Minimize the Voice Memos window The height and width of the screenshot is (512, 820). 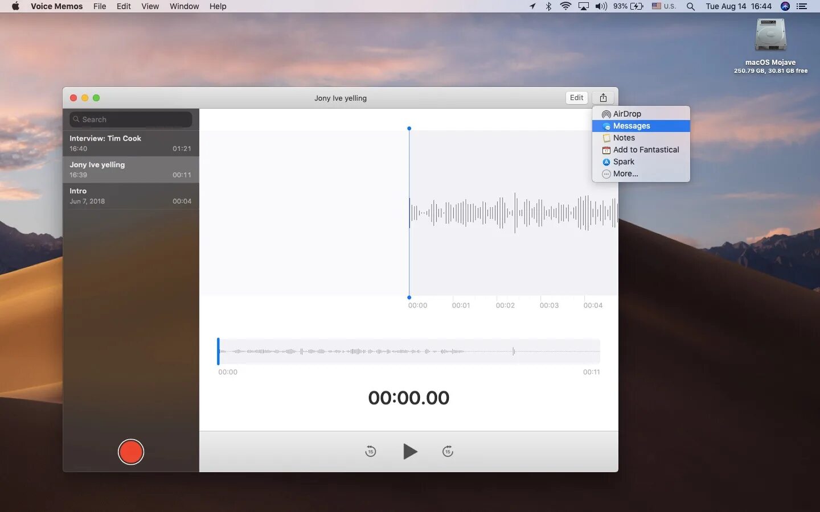(85, 98)
